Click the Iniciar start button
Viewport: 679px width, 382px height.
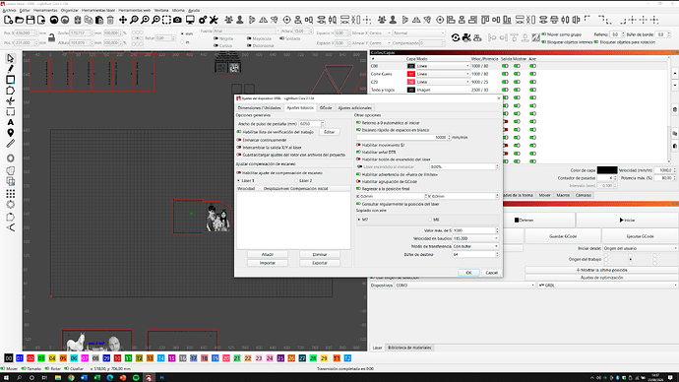627,220
